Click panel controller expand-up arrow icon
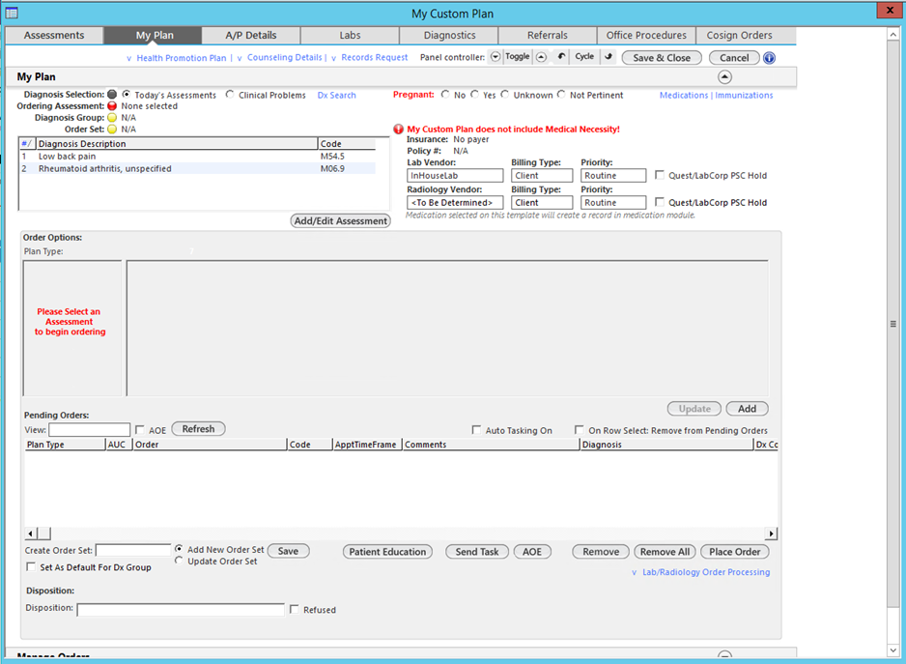This screenshot has height=664, width=906. (541, 57)
